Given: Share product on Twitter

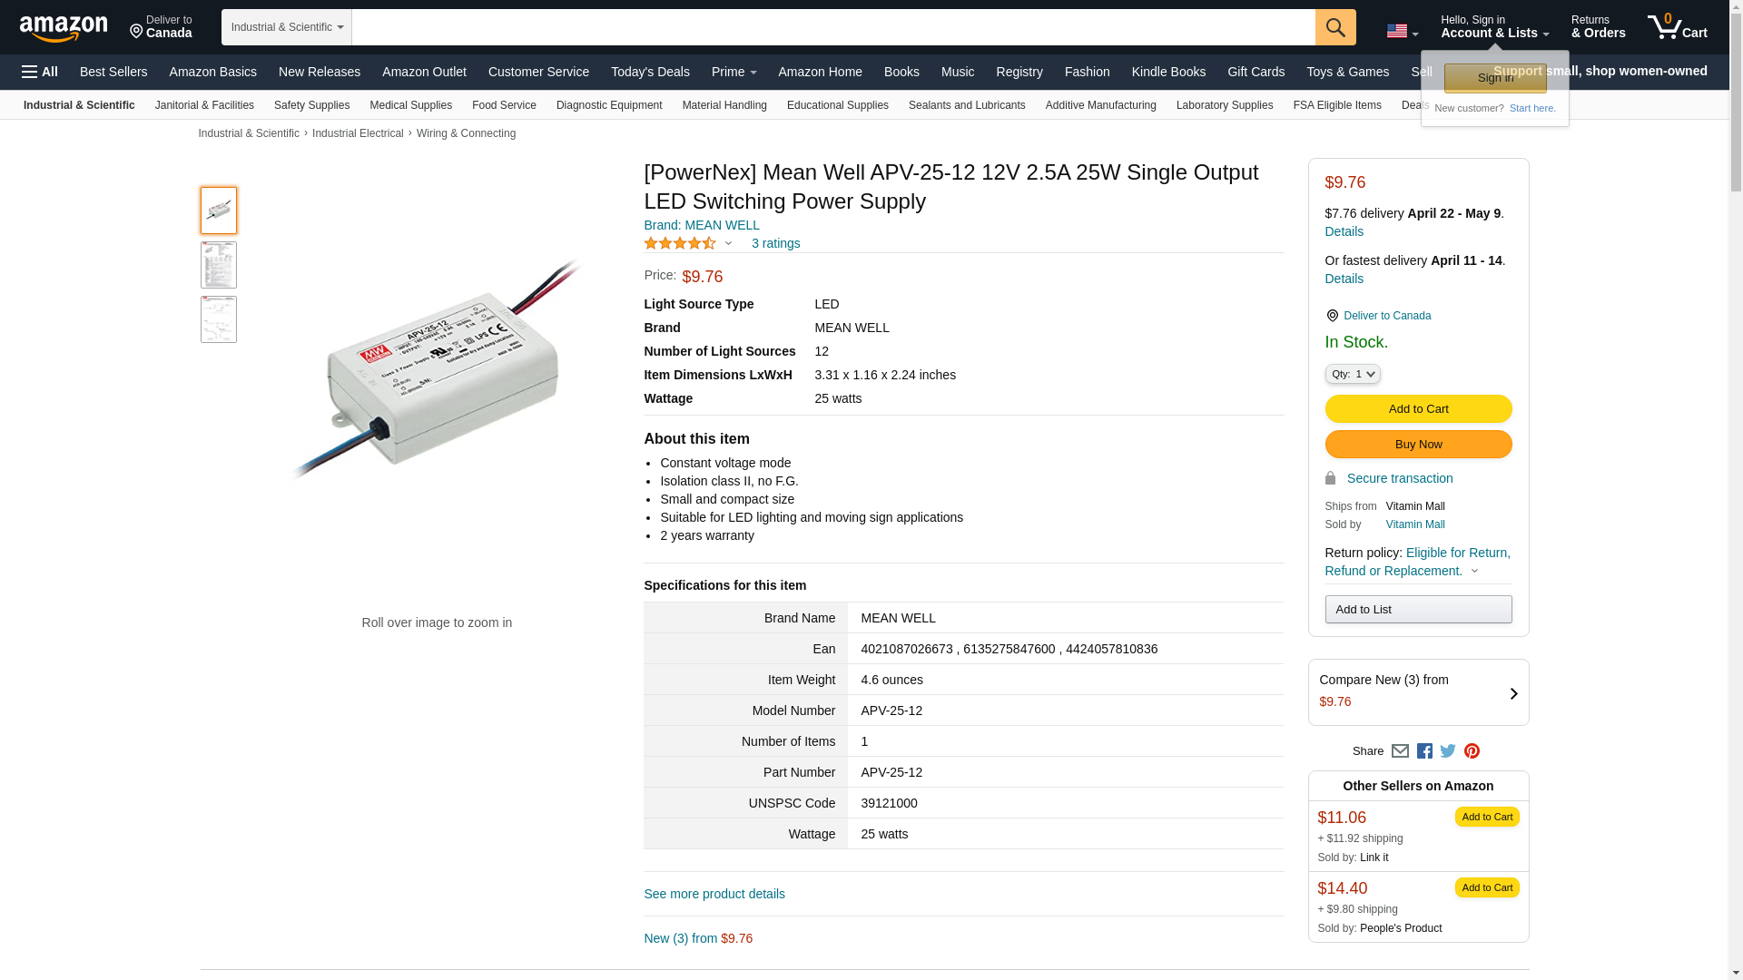Looking at the screenshot, I should (x=1448, y=751).
